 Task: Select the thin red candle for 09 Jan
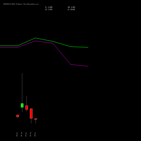click(36, 119)
